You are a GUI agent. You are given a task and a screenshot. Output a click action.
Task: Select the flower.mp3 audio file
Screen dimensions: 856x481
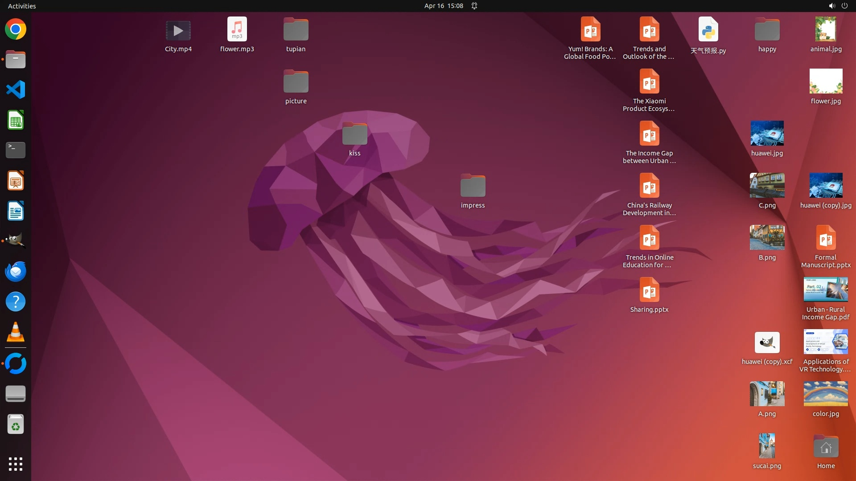pos(237,29)
